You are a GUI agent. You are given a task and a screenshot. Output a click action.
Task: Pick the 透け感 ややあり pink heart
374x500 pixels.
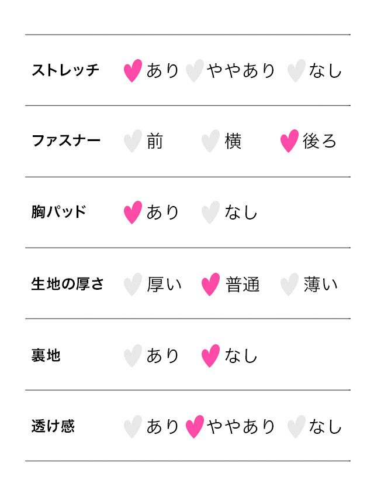pos(195,426)
